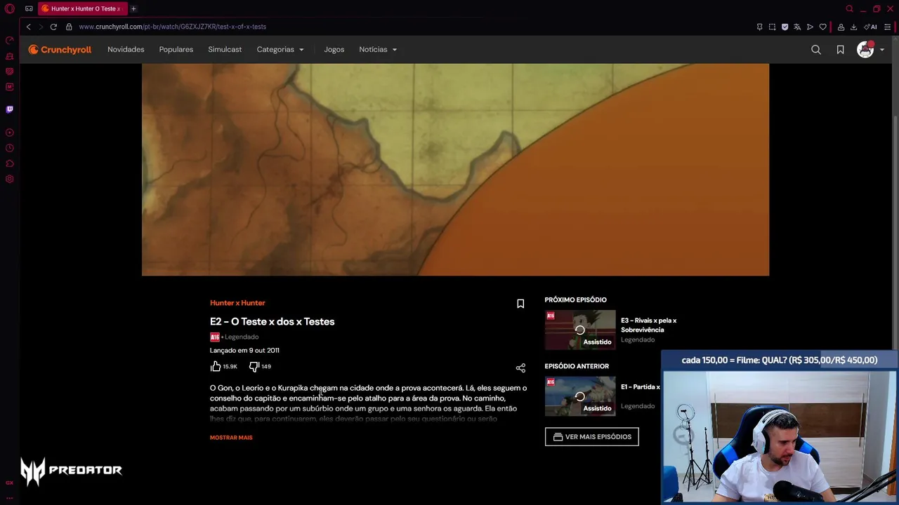The width and height of the screenshot is (899, 505).
Task: Take a snapshot with the capture icon
Action: tap(772, 27)
